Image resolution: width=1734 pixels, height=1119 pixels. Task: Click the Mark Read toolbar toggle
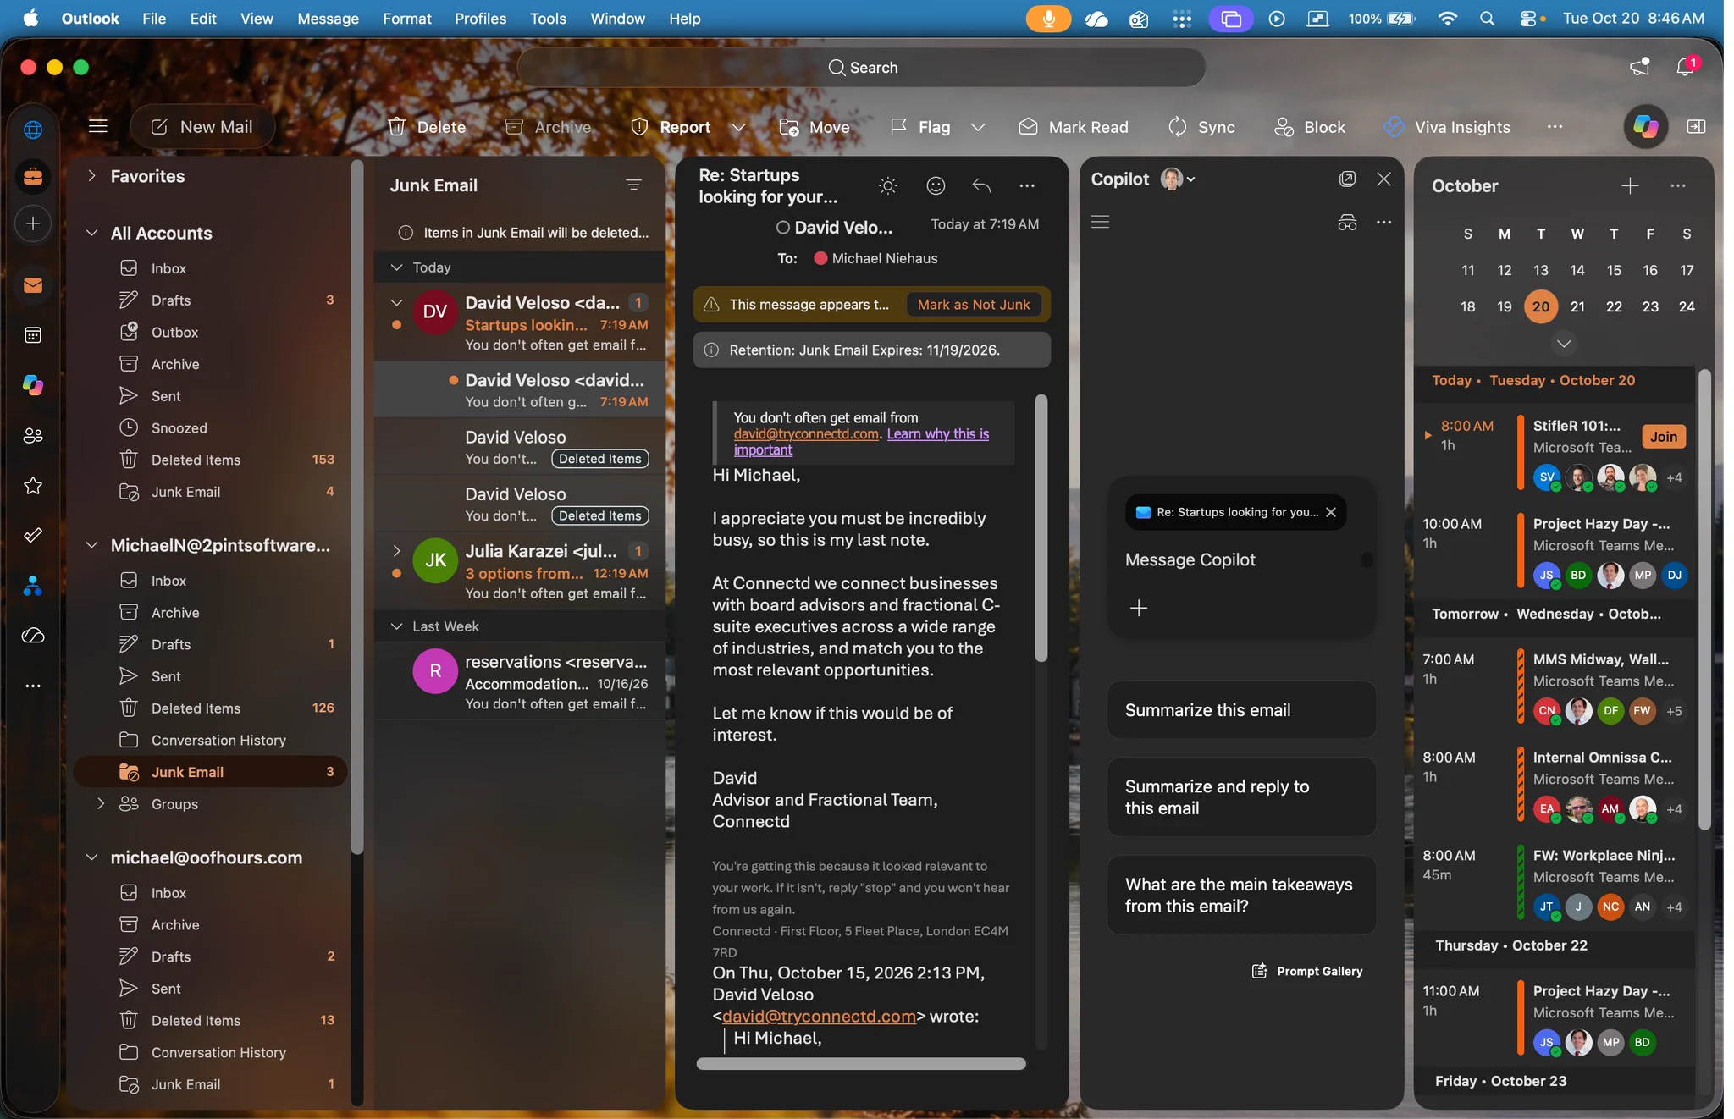pos(1073,127)
